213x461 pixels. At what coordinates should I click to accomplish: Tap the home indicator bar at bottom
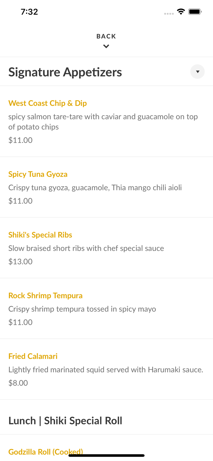(x=106, y=455)
